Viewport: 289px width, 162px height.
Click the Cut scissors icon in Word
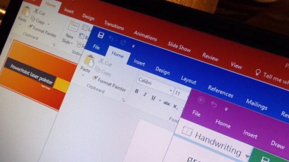[x=101, y=61]
